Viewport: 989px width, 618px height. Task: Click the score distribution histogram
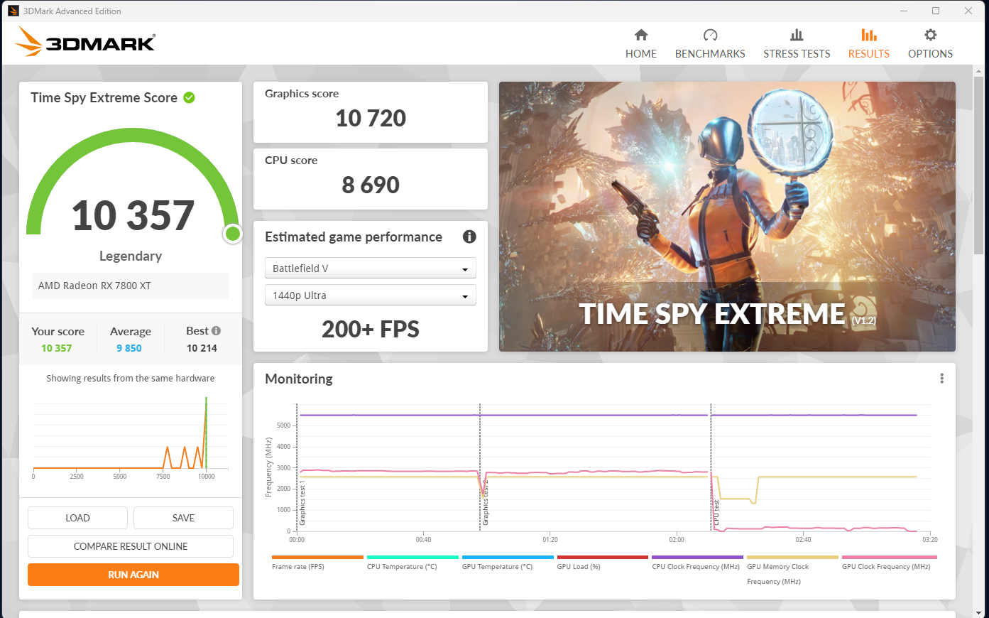(131, 437)
